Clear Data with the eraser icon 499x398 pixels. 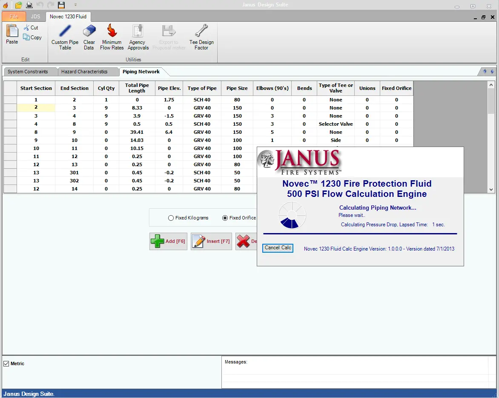[x=89, y=37]
